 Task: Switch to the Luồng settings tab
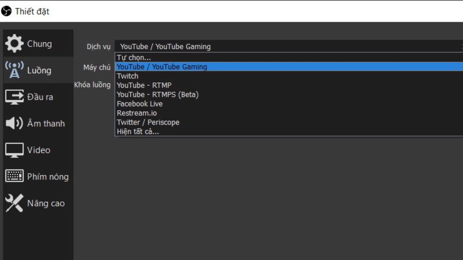click(39, 70)
